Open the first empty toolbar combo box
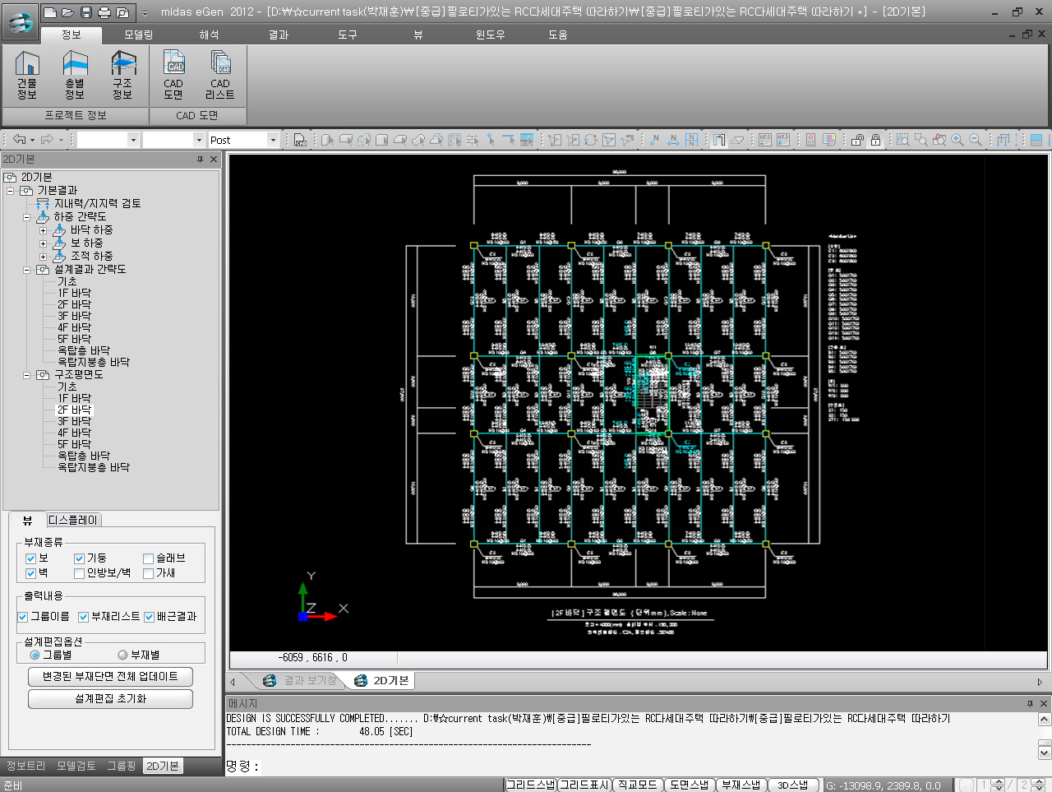The width and height of the screenshot is (1052, 792). click(133, 140)
